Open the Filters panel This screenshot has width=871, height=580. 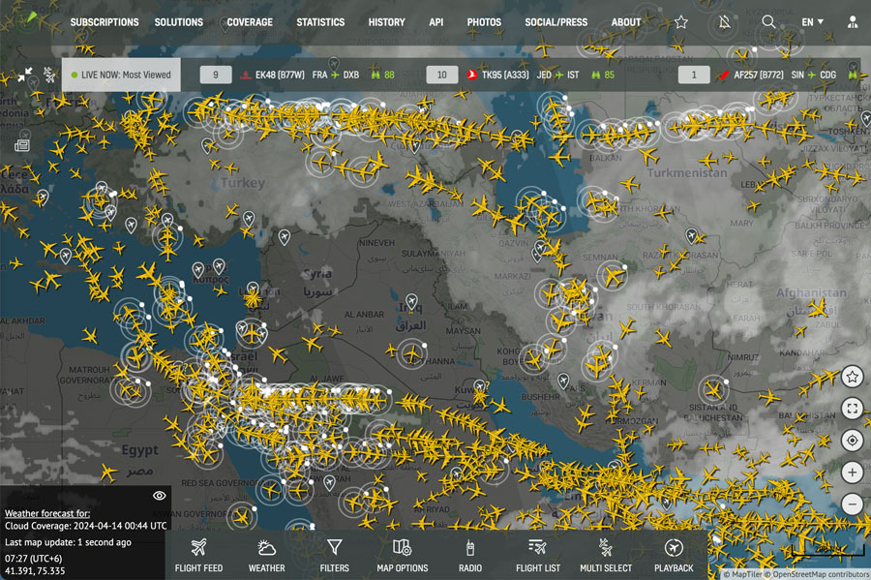(335, 556)
